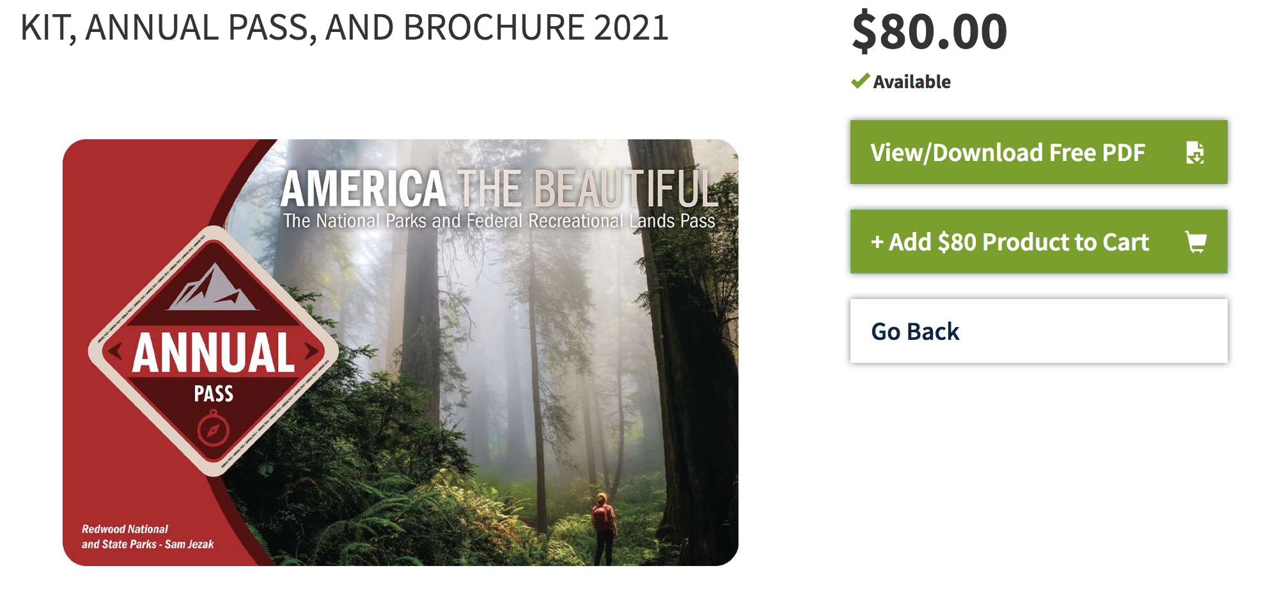Screen dimensions: 1275x598
Task: Select the product title heading text
Action: [x=344, y=27]
